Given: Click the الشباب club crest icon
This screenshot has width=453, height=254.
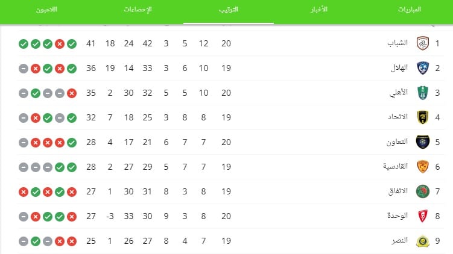Looking at the screenshot, I should pyautogui.click(x=422, y=43).
